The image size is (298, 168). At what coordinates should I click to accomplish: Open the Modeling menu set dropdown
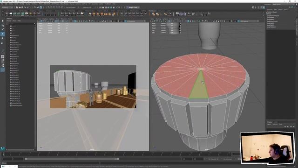pos(7,7)
